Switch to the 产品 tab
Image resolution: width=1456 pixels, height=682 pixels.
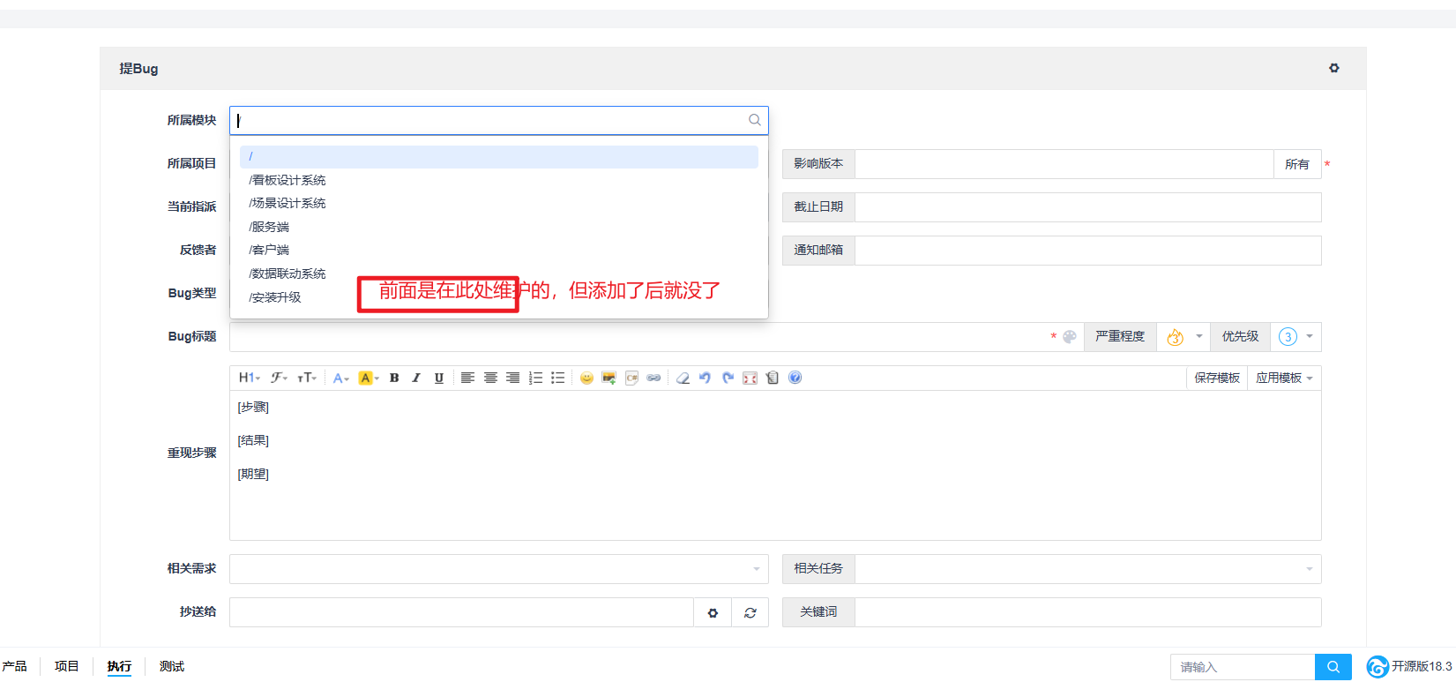click(14, 666)
